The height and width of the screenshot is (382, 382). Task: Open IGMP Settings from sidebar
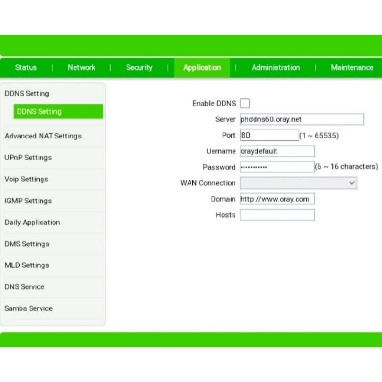tap(27, 201)
